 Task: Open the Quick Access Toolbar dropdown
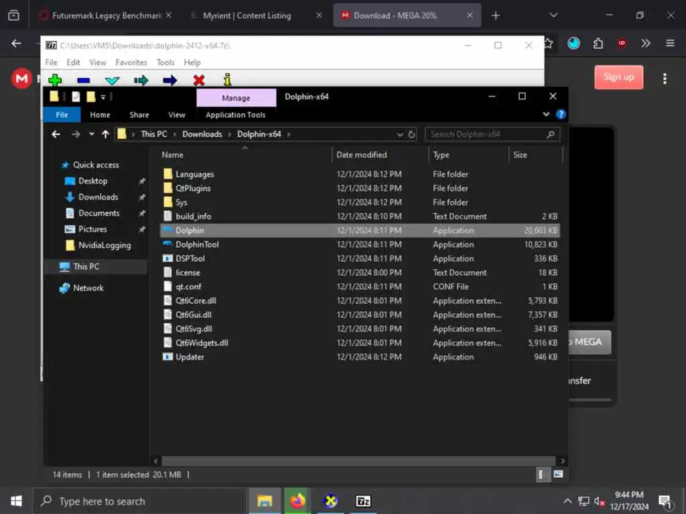[x=103, y=97]
